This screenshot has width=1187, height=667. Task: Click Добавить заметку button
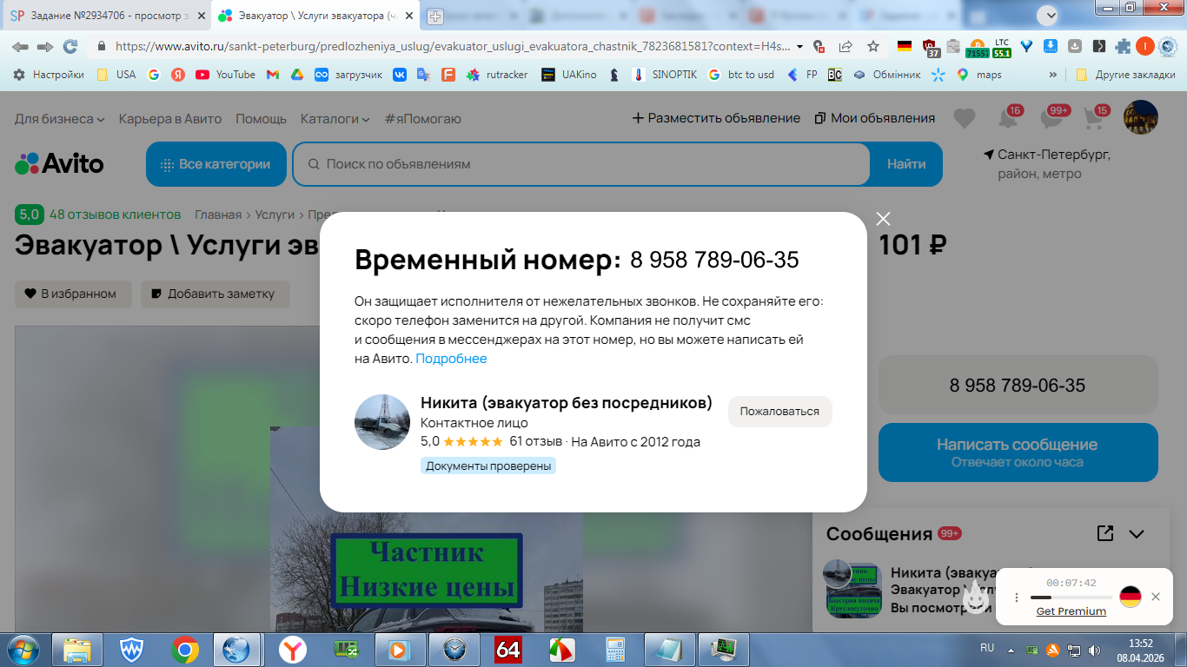point(215,294)
